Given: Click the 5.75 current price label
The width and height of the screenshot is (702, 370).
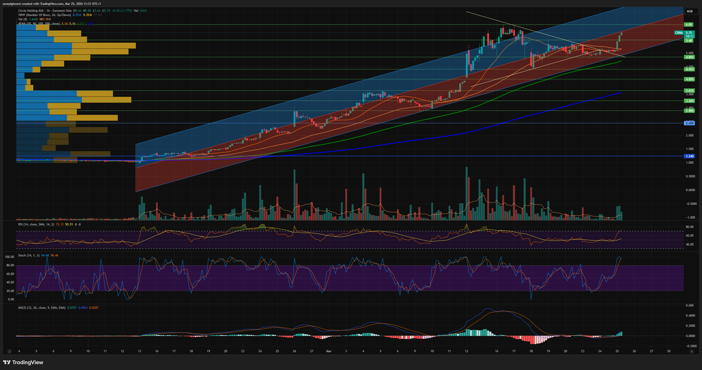Looking at the screenshot, I should pos(689,33).
